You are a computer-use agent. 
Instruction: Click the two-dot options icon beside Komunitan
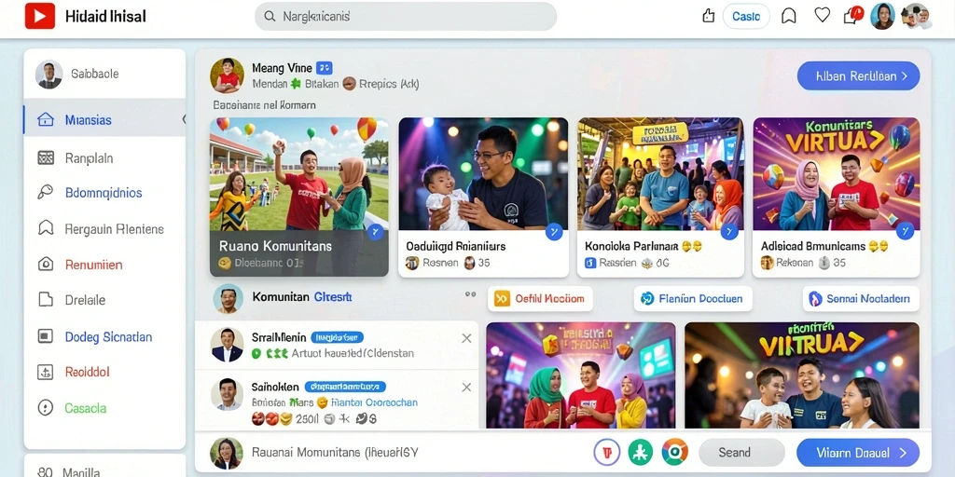(470, 294)
